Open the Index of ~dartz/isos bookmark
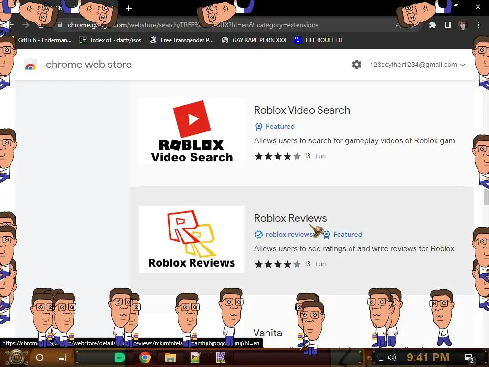This screenshot has width=489, height=367. click(110, 40)
